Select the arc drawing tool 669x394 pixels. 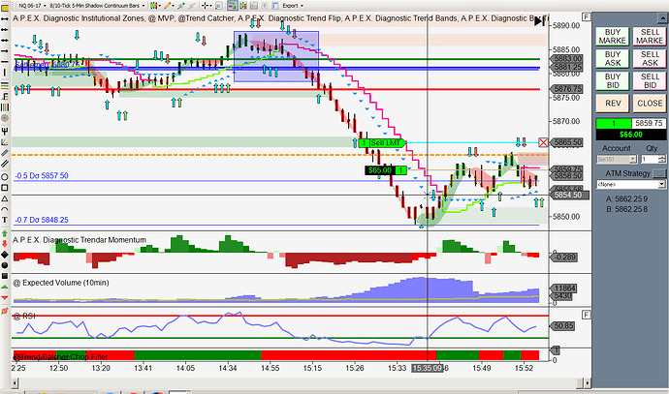point(5,209)
